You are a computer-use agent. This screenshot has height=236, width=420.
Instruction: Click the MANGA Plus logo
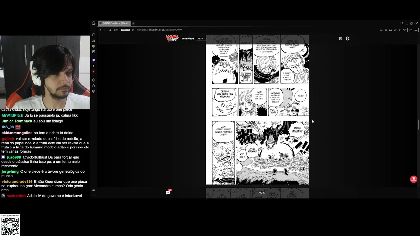[x=172, y=38]
